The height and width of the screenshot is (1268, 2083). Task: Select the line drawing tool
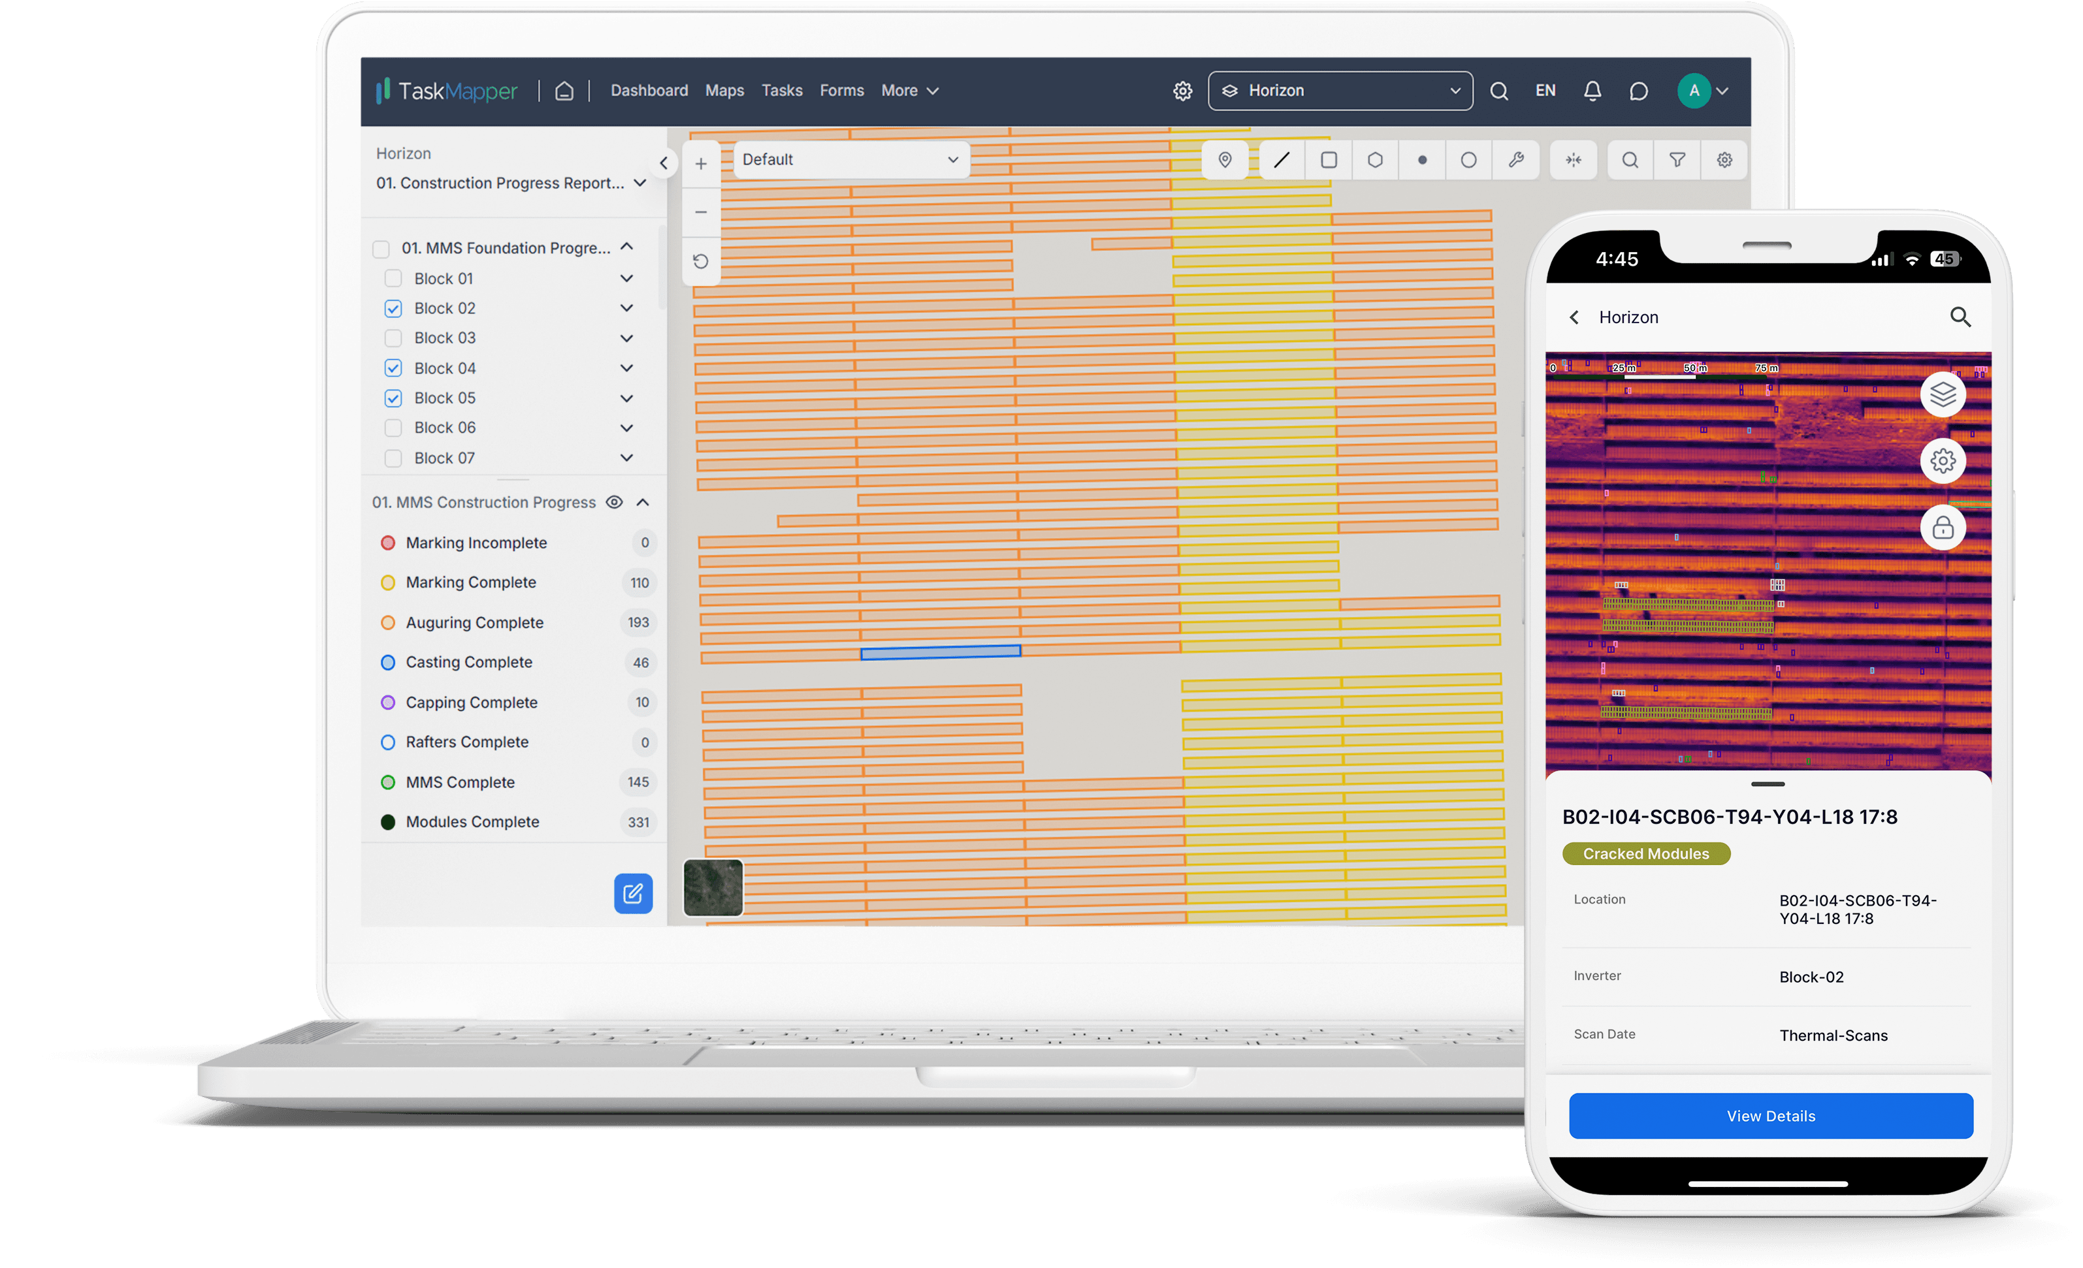pyautogui.click(x=1282, y=160)
